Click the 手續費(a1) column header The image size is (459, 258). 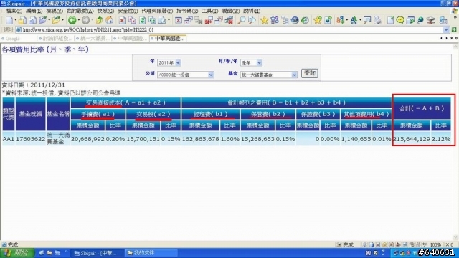click(x=98, y=114)
